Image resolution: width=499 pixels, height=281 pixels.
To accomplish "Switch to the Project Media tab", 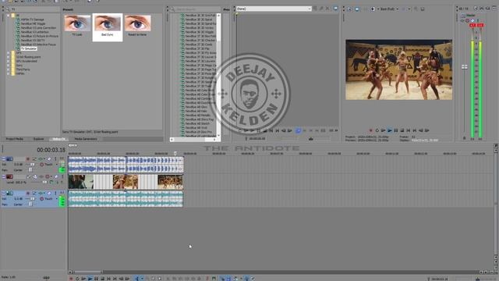I will click(15, 139).
